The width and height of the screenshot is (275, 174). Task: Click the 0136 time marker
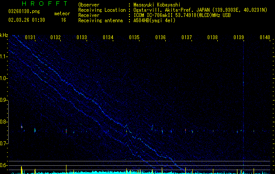[160, 37]
